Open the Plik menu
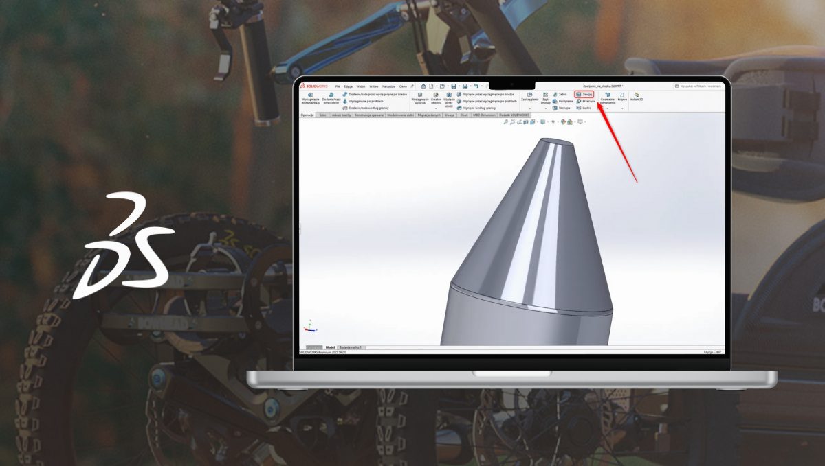The width and height of the screenshot is (825, 466). click(x=338, y=86)
